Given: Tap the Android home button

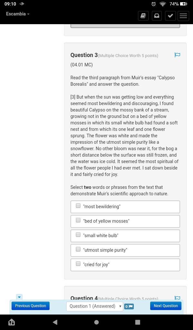Looking at the screenshot, I should click(x=96, y=322).
